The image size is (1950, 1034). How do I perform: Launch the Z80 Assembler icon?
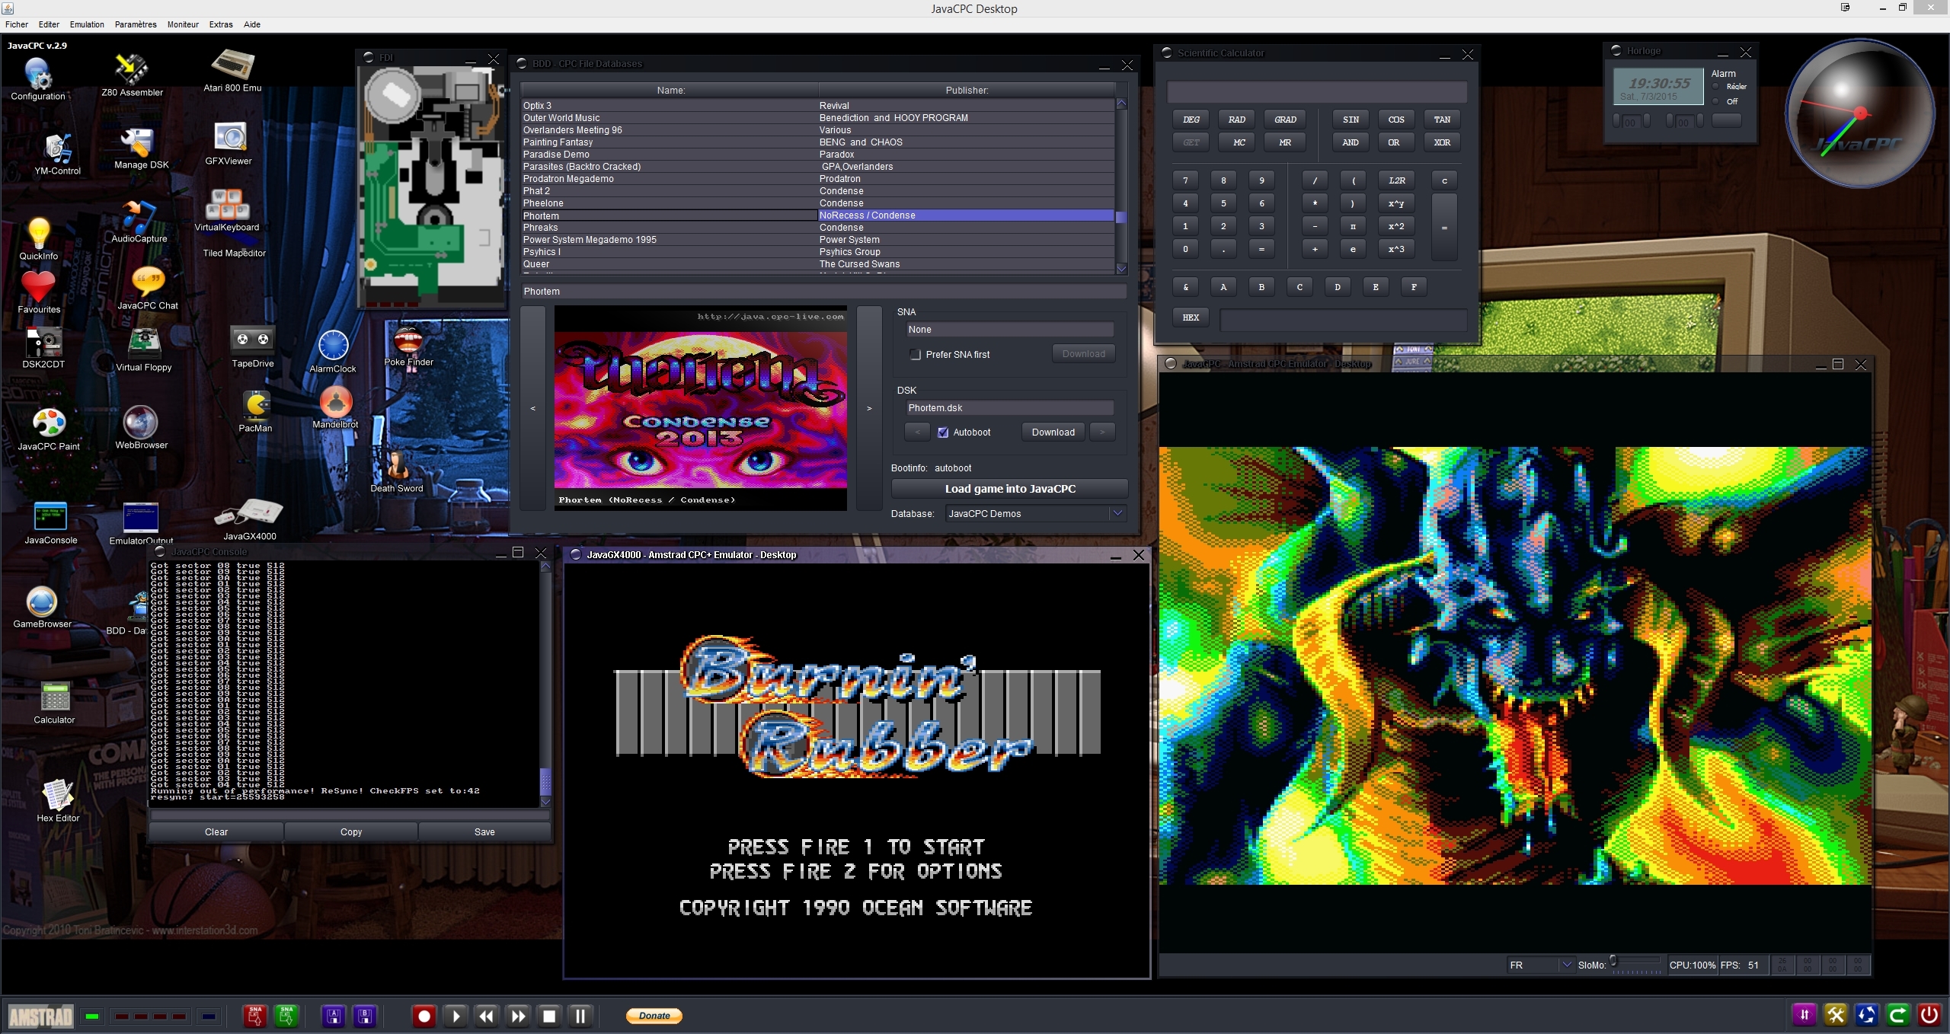click(132, 75)
